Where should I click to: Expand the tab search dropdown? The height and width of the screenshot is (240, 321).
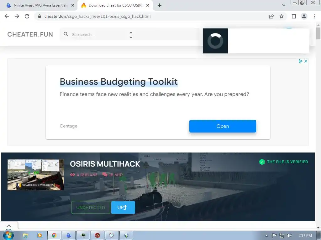point(283,5)
